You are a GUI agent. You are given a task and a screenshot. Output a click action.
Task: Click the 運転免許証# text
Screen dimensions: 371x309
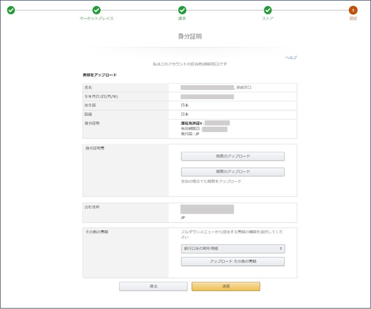(191, 123)
